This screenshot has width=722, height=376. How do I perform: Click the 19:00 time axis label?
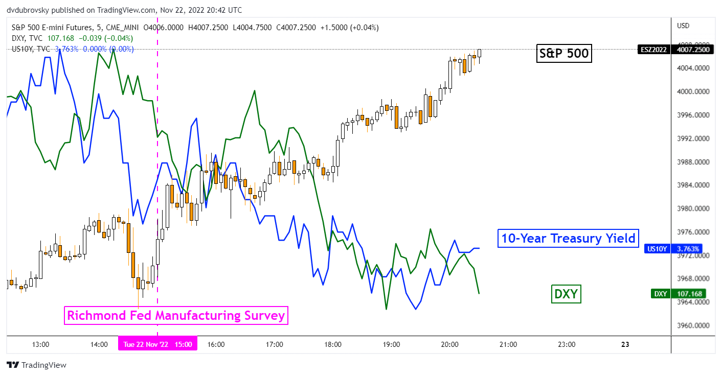[x=391, y=344]
